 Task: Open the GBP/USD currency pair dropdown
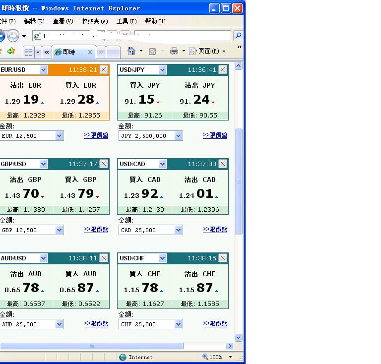[x=43, y=164]
